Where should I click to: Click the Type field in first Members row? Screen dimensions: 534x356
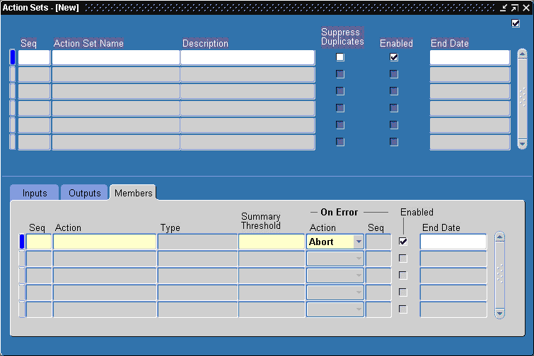197,242
